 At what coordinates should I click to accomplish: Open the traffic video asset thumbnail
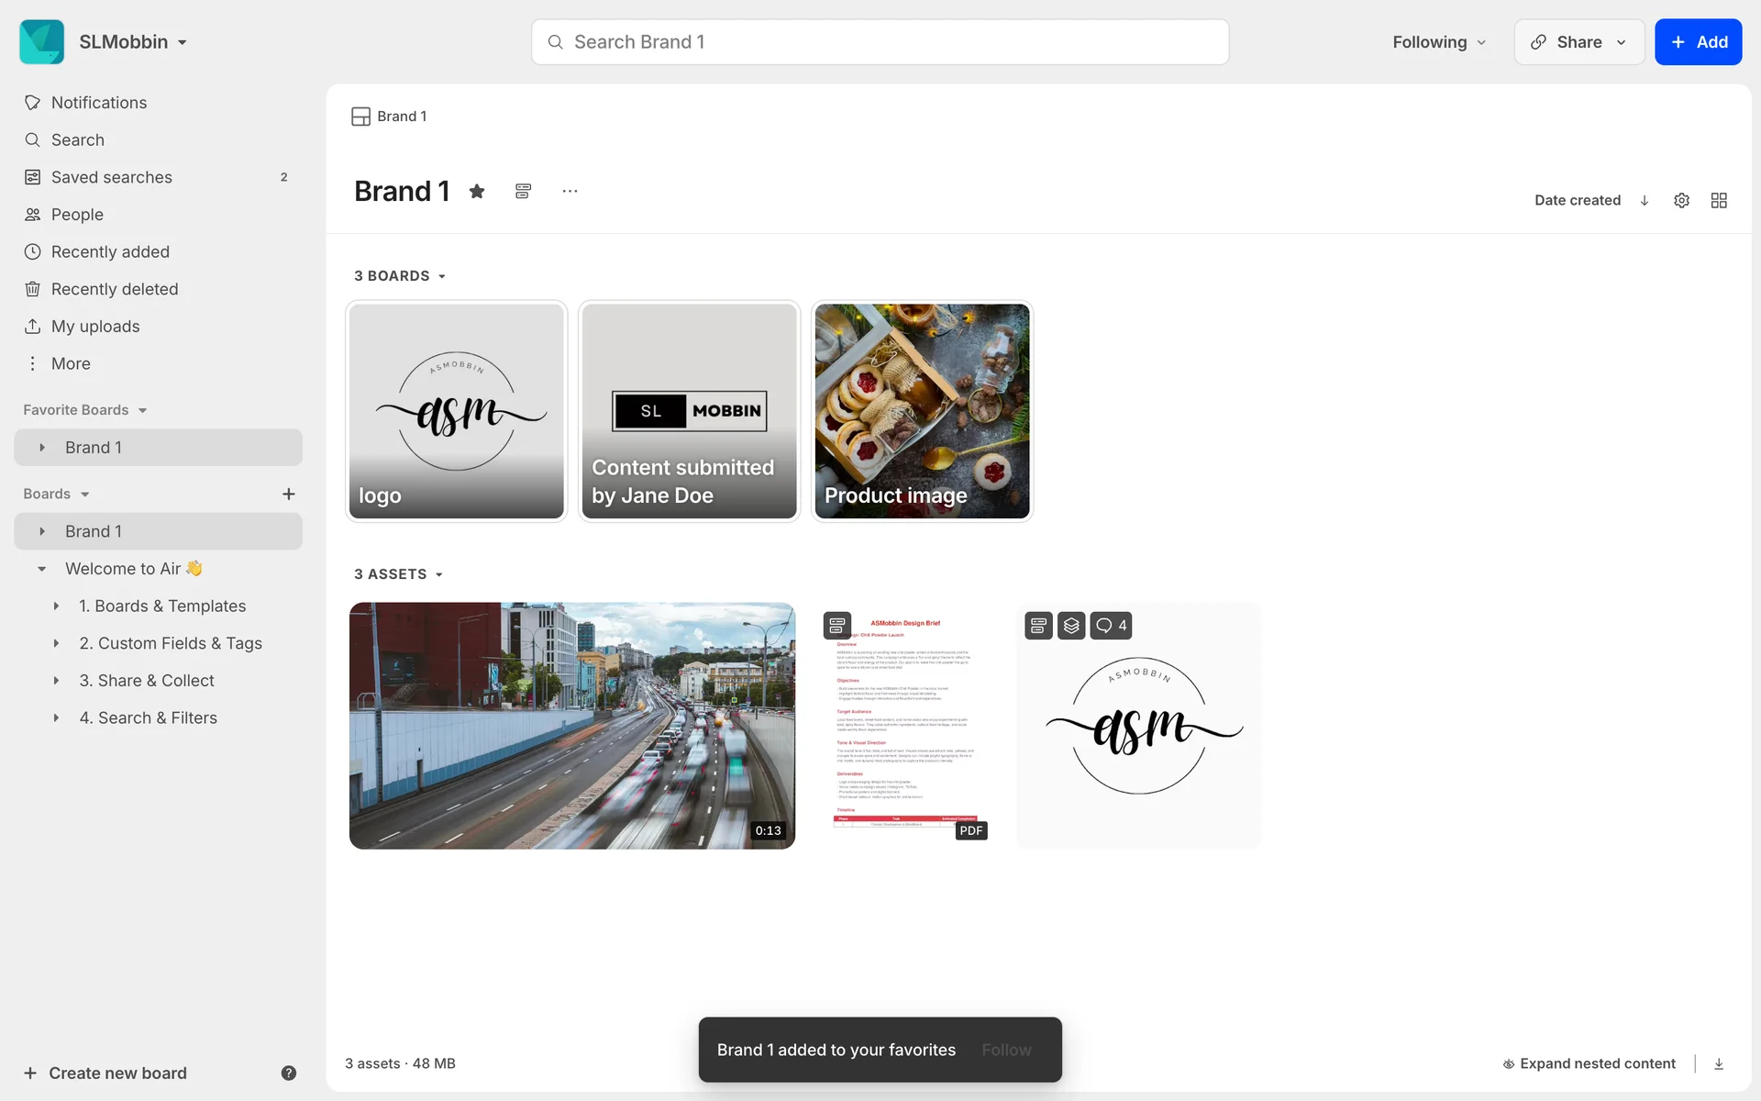point(572,726)
